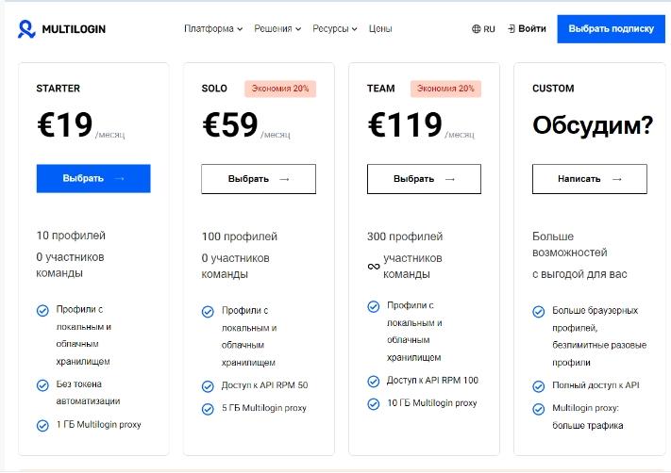Switch language via RU selector
The width and height of the screenshot is (671, 473).
pyautogui.click(x=483, y=29)
